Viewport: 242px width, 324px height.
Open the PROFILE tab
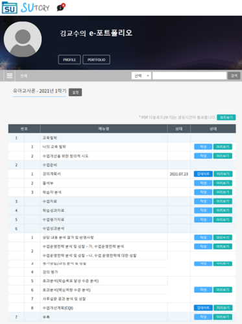pos(69,60)
